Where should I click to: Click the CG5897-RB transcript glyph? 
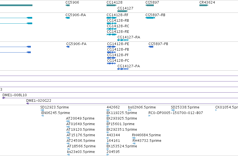[x=150, y=18]
